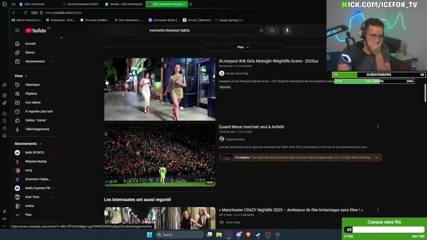Open options menu for Manchester Nightlife video
Screen dimensions: 427x240
pyautogui.click(x=378, y=209)
